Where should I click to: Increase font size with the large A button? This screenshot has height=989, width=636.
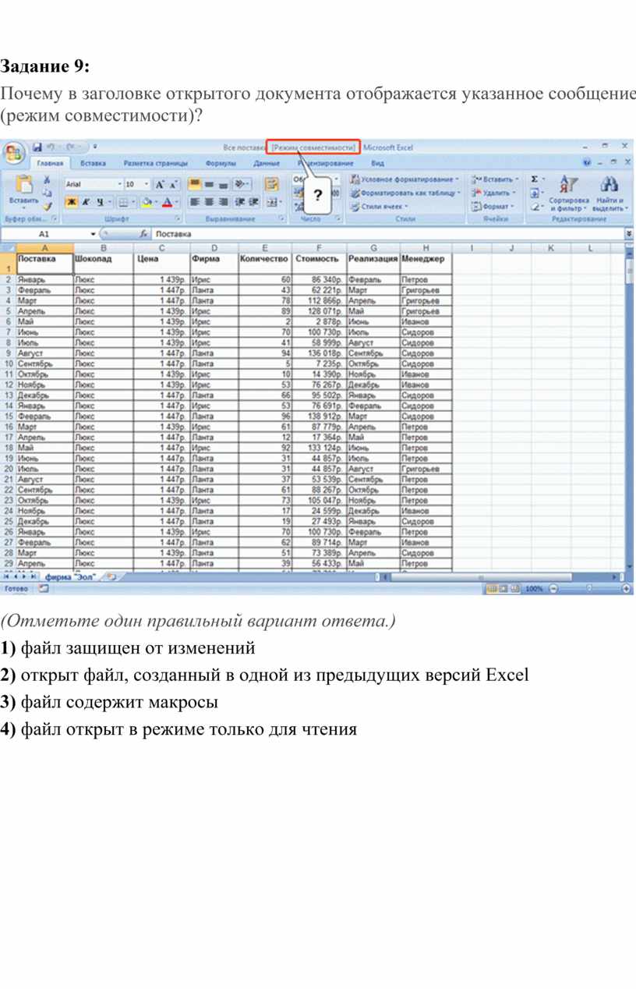pyautogui.click(x=159, y=184)
